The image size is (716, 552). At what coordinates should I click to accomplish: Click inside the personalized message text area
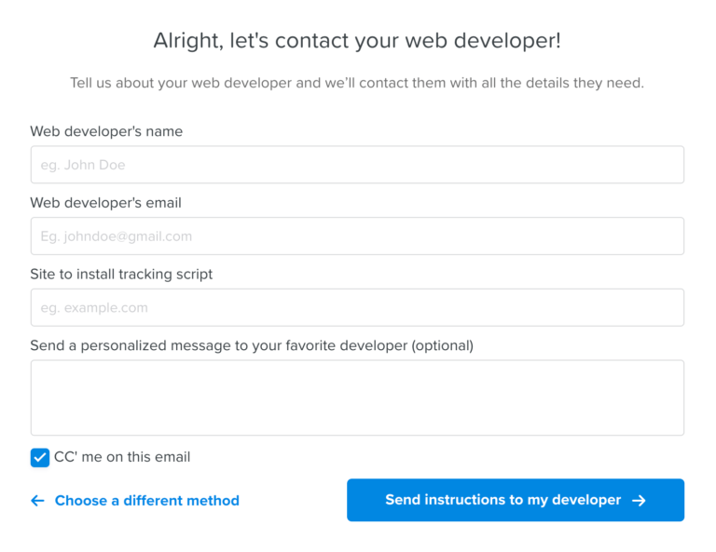(357, 397)
